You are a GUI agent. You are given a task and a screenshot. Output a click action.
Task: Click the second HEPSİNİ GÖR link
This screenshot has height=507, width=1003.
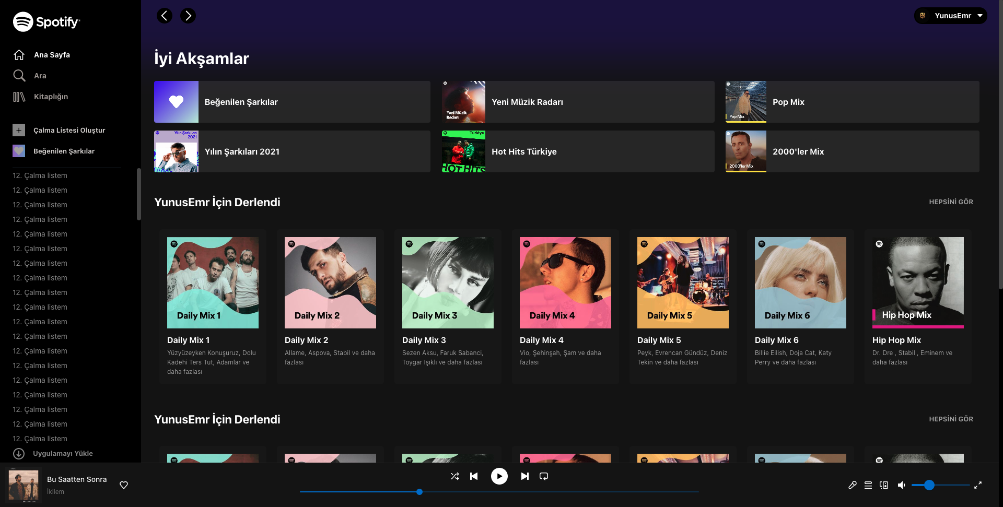tap(951, 419)
